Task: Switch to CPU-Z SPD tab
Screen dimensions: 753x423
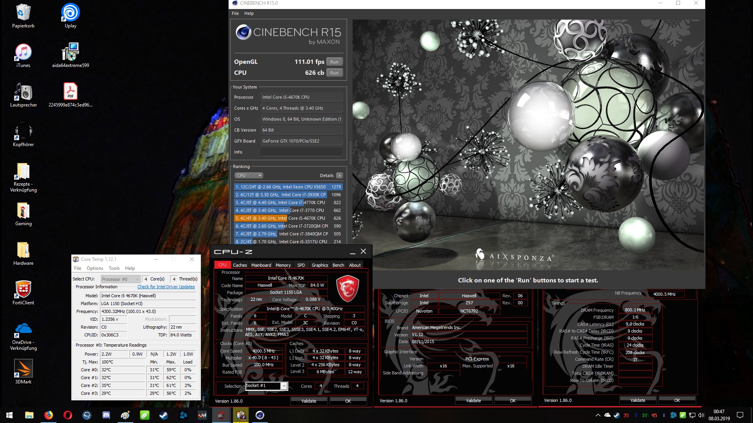Action: pyautogui.click(x=301, y=265)
